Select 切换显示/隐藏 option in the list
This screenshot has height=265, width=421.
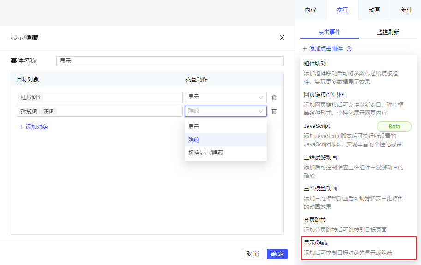205,152
